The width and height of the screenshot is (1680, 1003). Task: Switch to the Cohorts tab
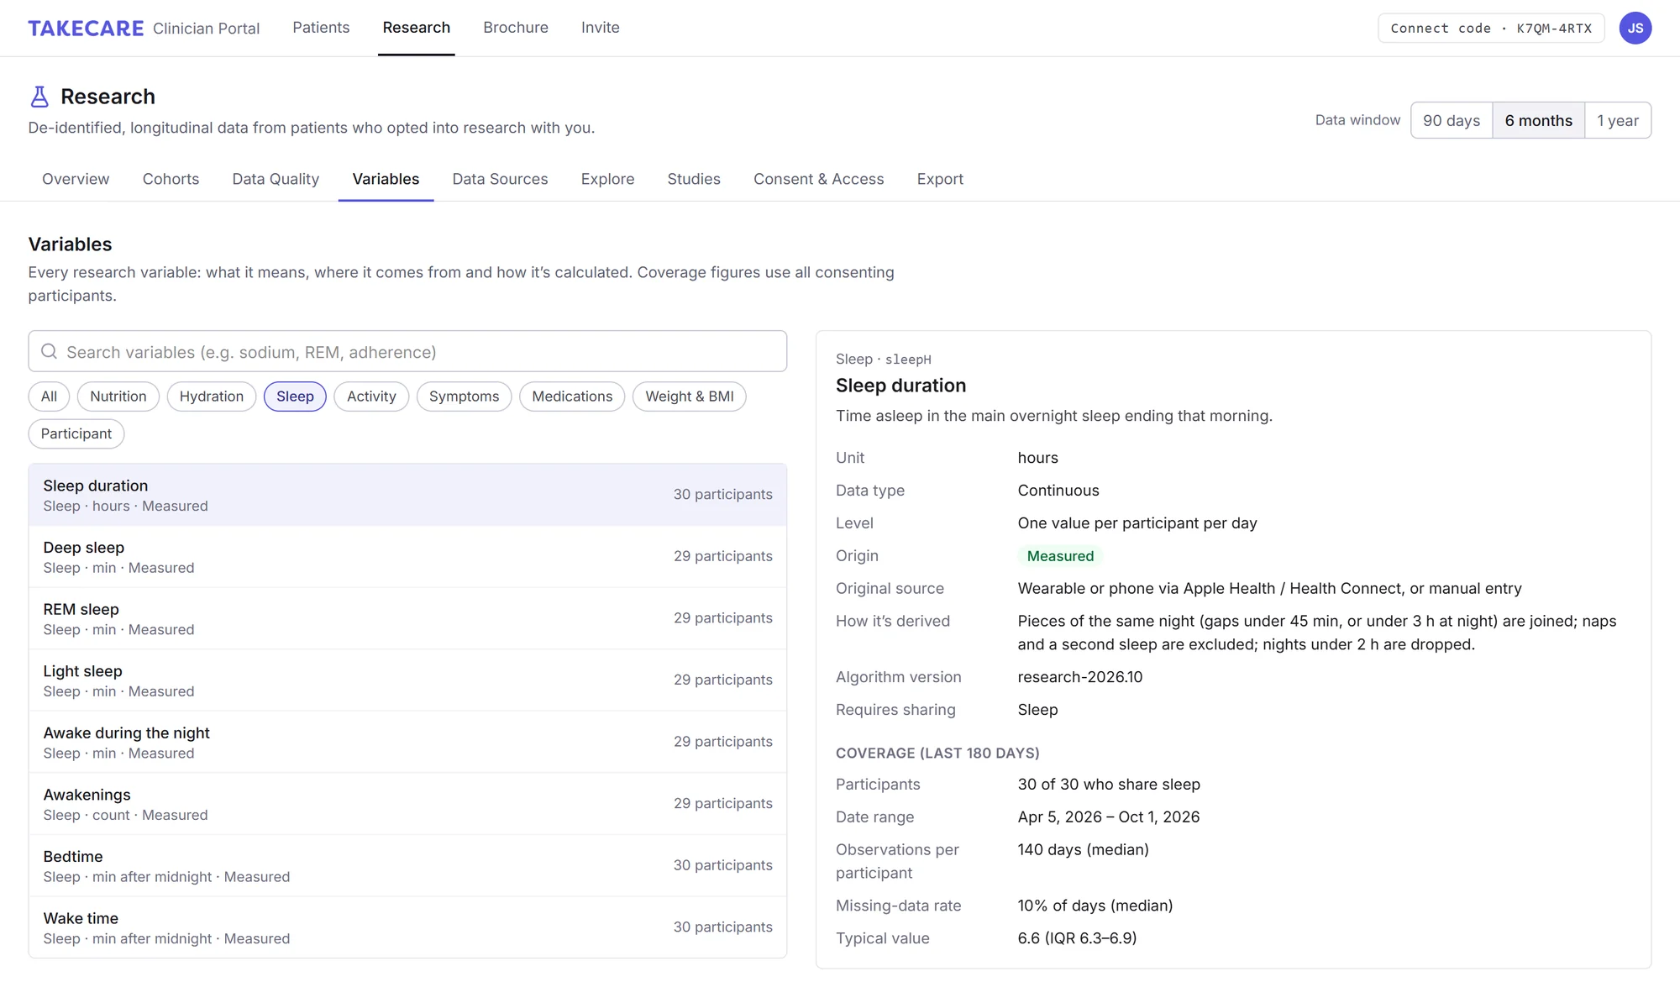(171, 179)
